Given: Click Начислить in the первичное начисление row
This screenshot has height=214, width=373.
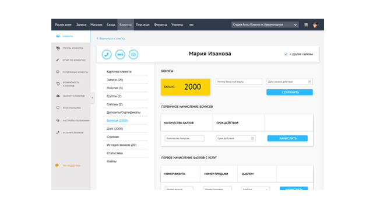Looking at the screenshot, I should click(287, 138).
